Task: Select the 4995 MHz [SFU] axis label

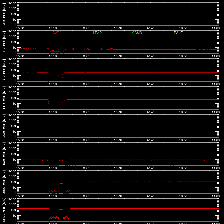Action: pyautogui.click(x=4, y=154)
